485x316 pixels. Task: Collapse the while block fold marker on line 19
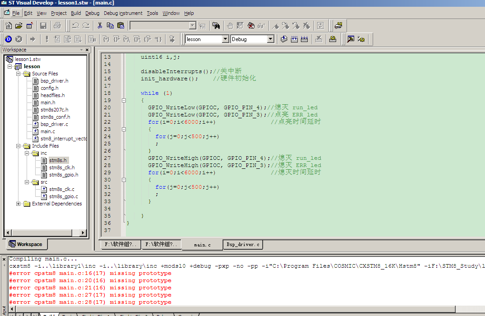pos(124,100)
